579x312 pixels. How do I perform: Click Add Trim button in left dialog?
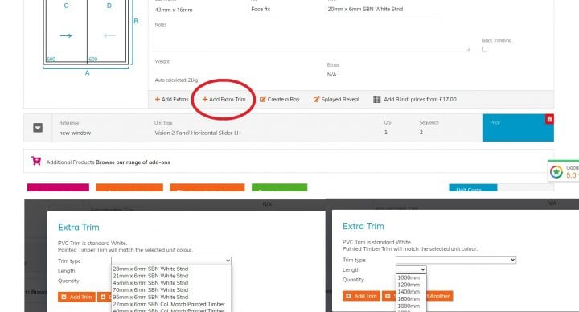pyautogui.click(x=77, y=297)
